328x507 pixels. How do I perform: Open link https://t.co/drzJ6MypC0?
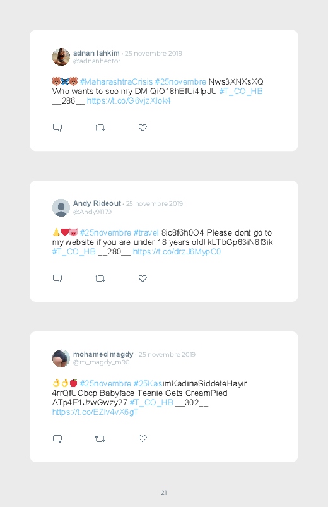point(177,251)
